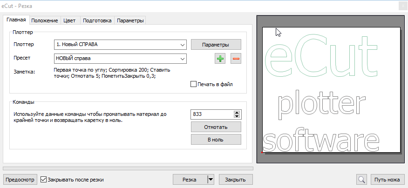Delete preset using red minus icon
This screenshot has height=188, width=408.
pyautogui.click(x=236, y=59)
